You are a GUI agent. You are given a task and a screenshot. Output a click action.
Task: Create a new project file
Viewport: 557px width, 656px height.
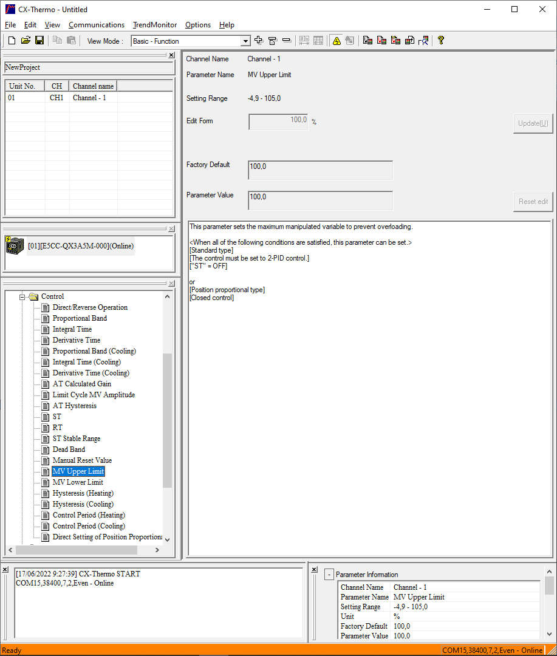point(12,41)
